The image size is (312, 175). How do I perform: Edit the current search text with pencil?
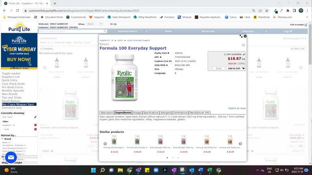coord(35,117)
